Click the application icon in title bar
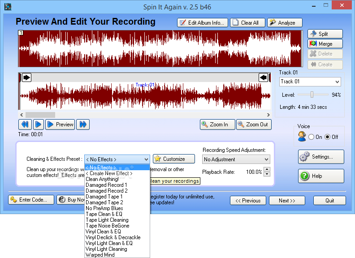Viewport: 355px width, 258px height. coord(8,7)
